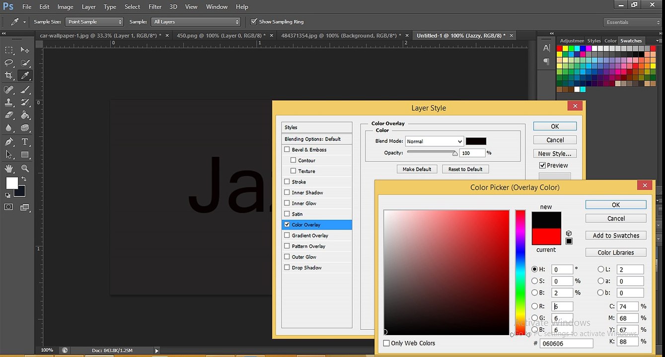Select the Hand tool

click(9, 169)
